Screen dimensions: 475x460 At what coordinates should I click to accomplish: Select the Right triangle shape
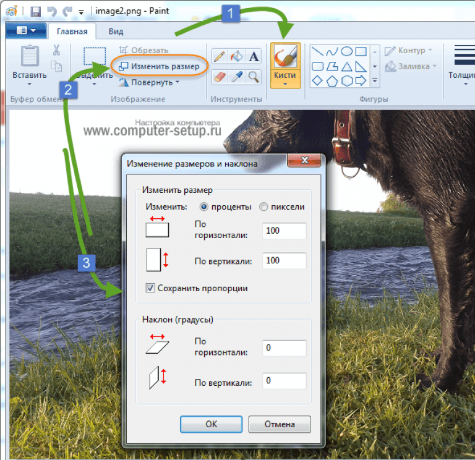coord(361,66)
